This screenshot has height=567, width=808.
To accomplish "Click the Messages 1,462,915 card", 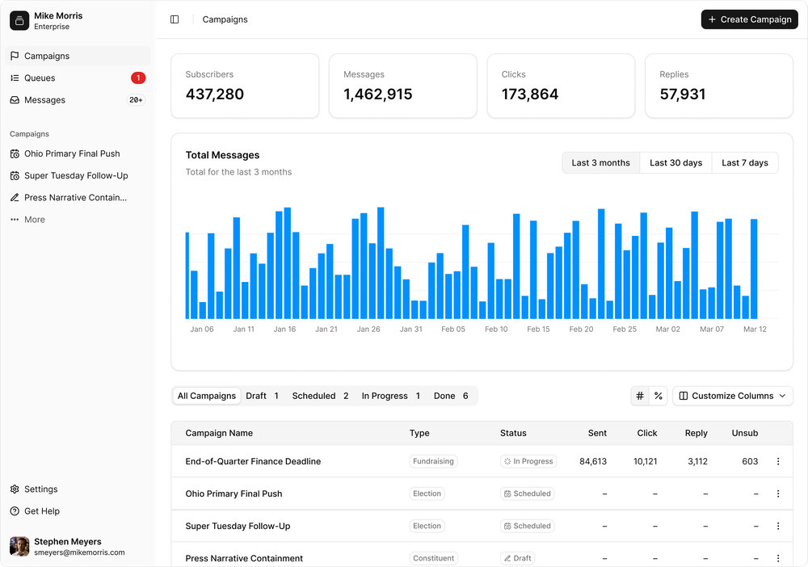I will (403, 86).
